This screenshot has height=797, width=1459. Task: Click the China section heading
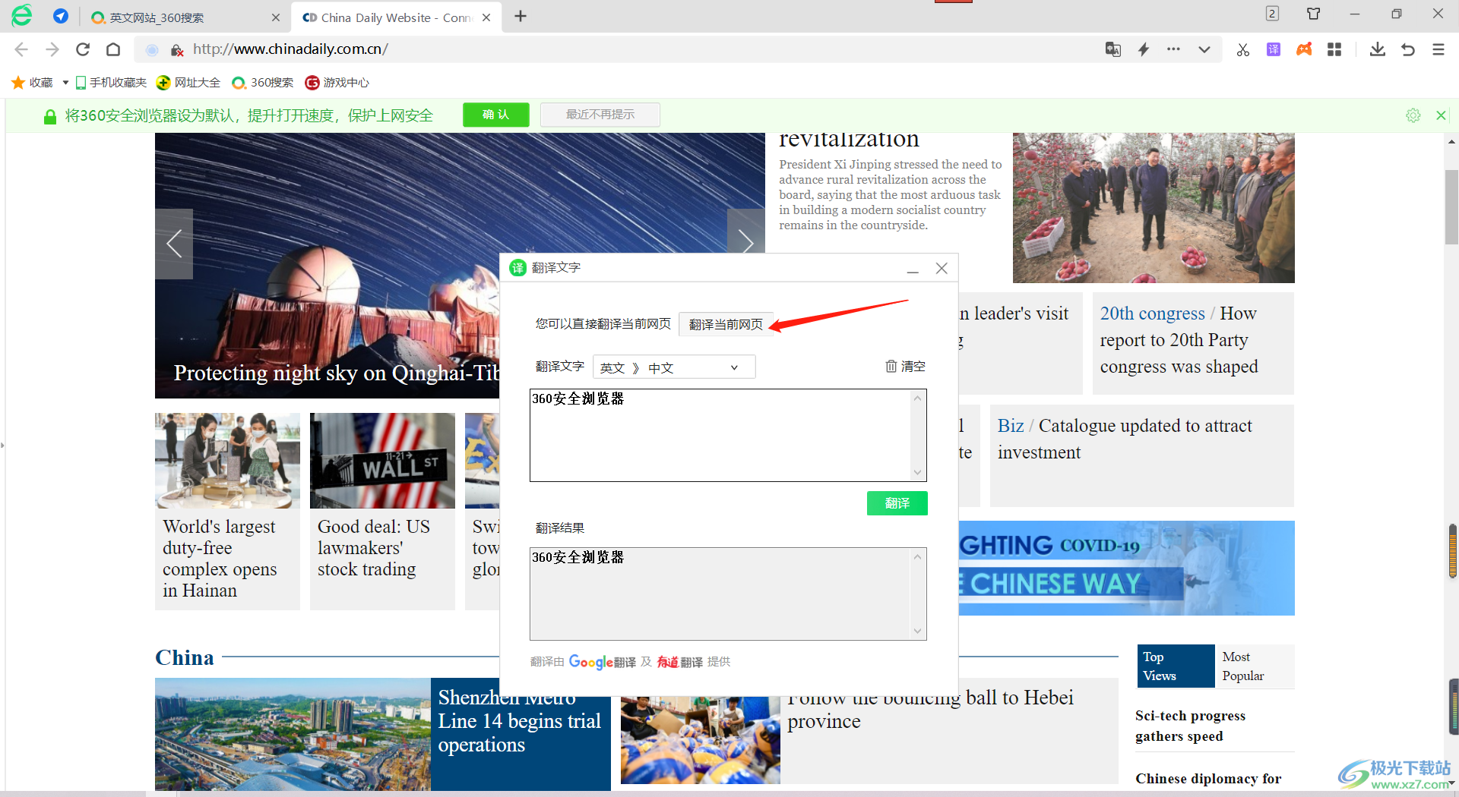tap(185, 657)
